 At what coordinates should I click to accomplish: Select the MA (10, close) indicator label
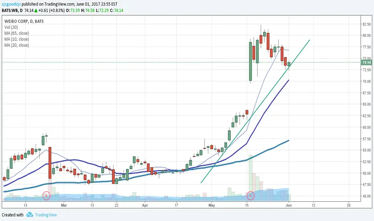click(16, 39)
